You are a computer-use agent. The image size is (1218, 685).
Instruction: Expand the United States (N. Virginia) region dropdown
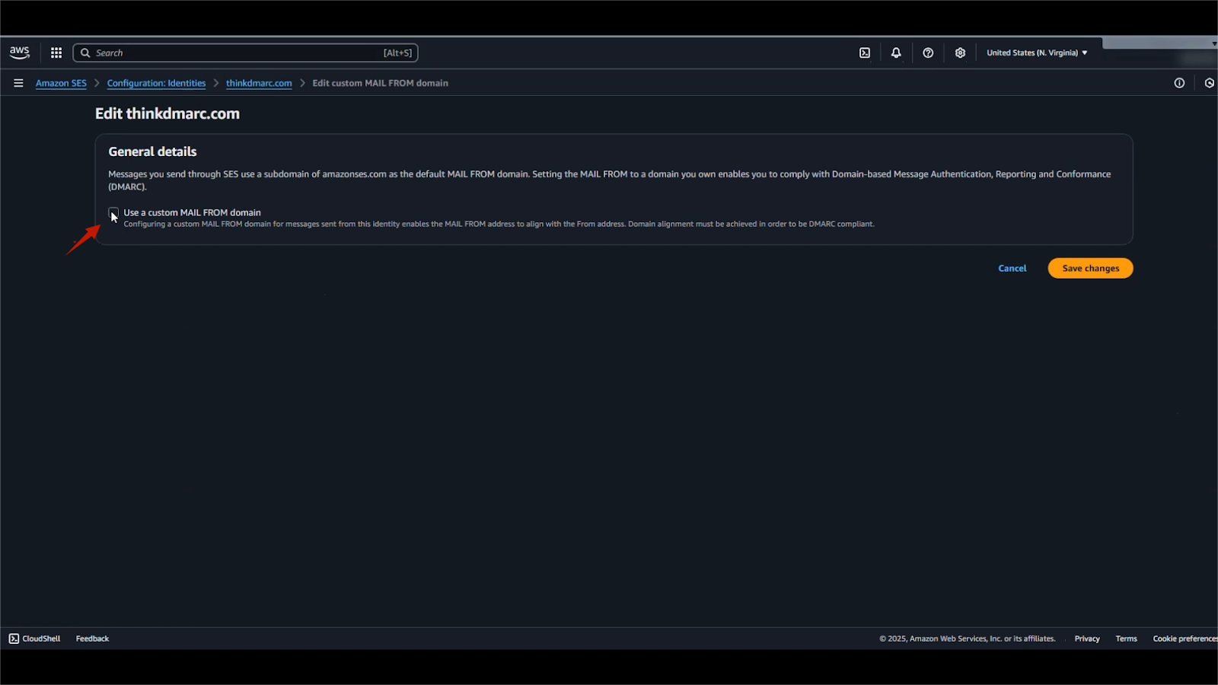[x=1037, y=53]
